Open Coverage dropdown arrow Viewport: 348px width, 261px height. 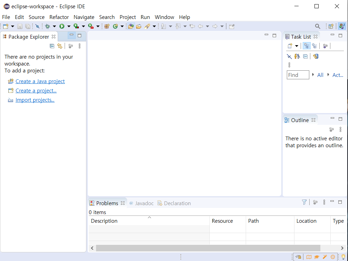(83, 26)
